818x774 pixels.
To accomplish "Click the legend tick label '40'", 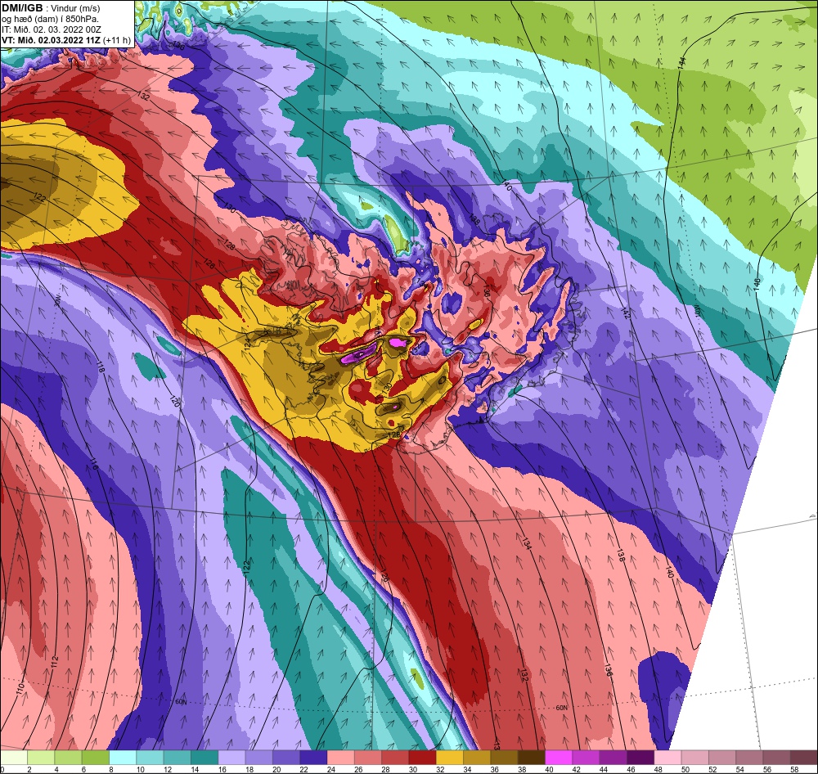I will 550,769.
